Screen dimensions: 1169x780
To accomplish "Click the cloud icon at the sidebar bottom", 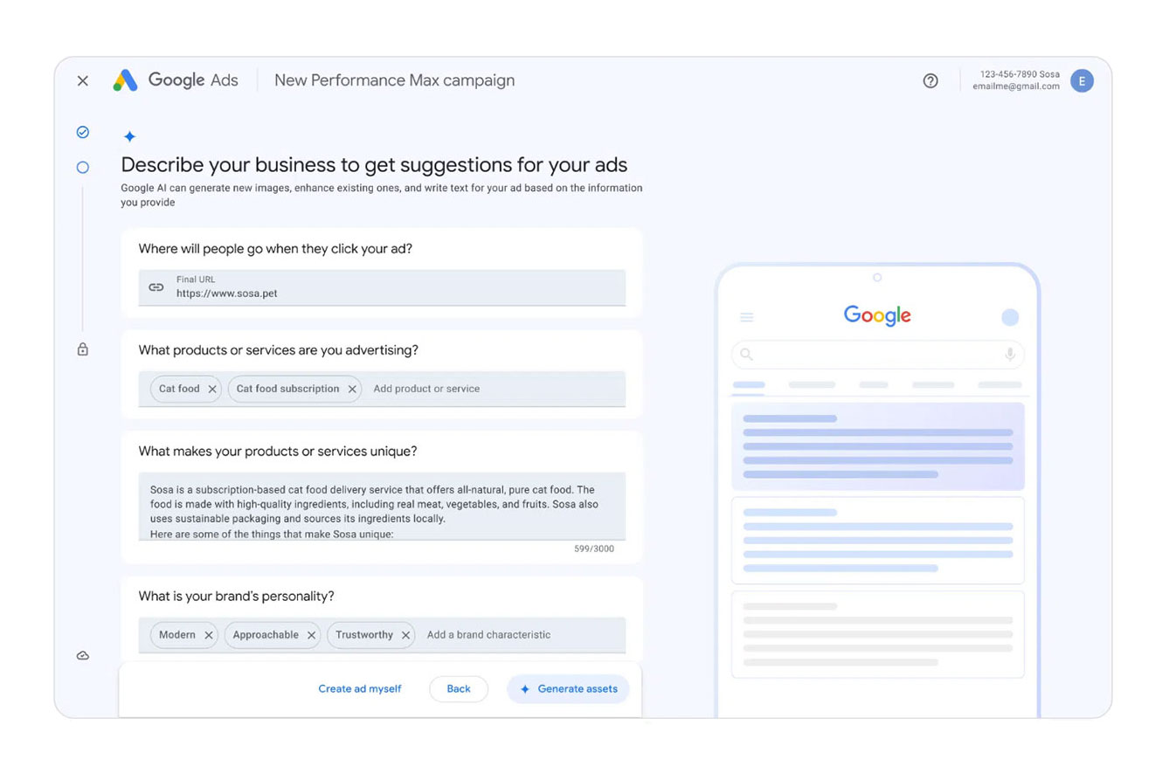I will (82, 655).
